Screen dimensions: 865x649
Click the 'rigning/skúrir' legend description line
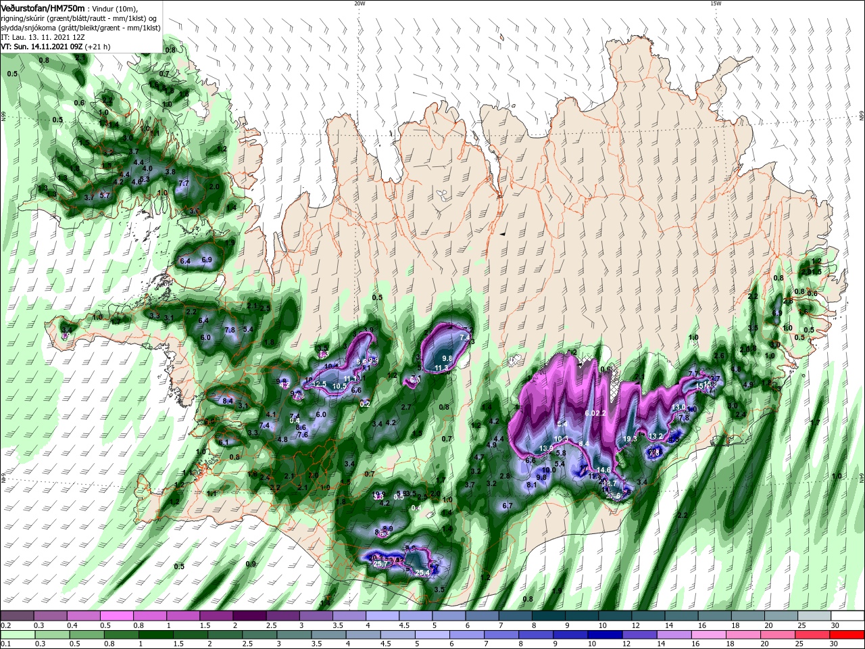pos(80,18)
